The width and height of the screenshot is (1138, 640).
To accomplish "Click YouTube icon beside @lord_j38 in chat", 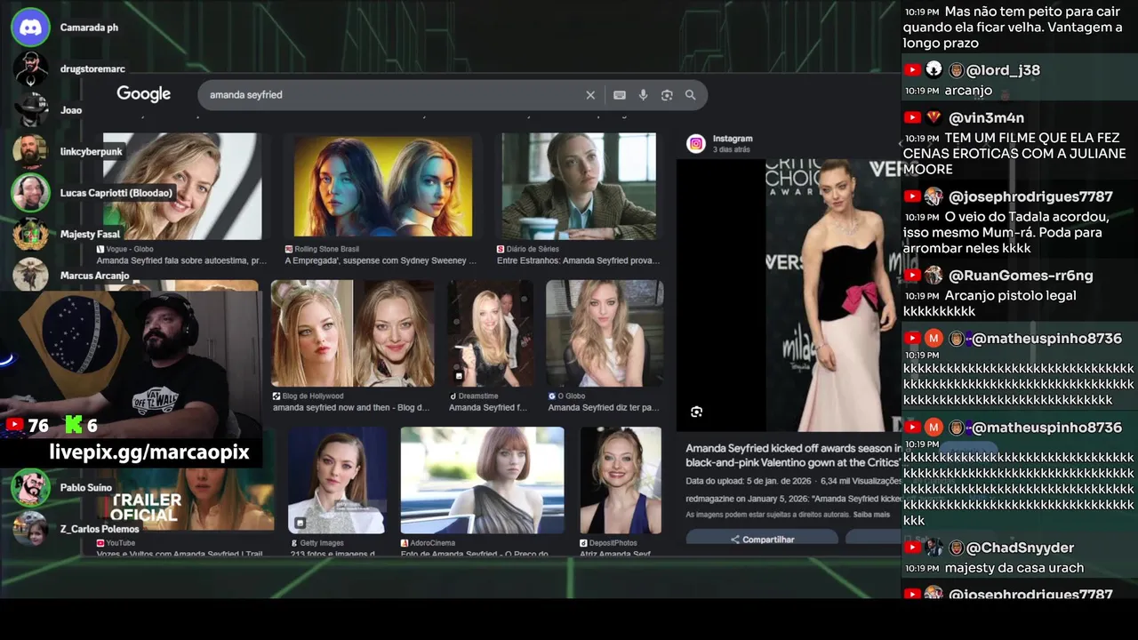I will point(912,70).
